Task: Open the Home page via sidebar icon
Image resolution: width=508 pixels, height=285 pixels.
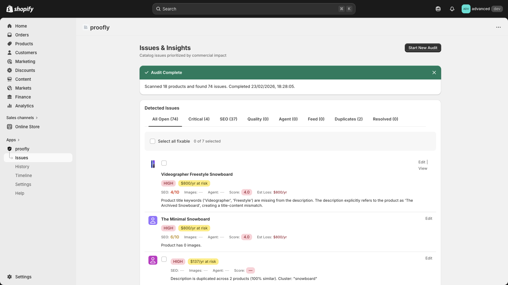Action: pyautogui.click(x=10, y=26)
